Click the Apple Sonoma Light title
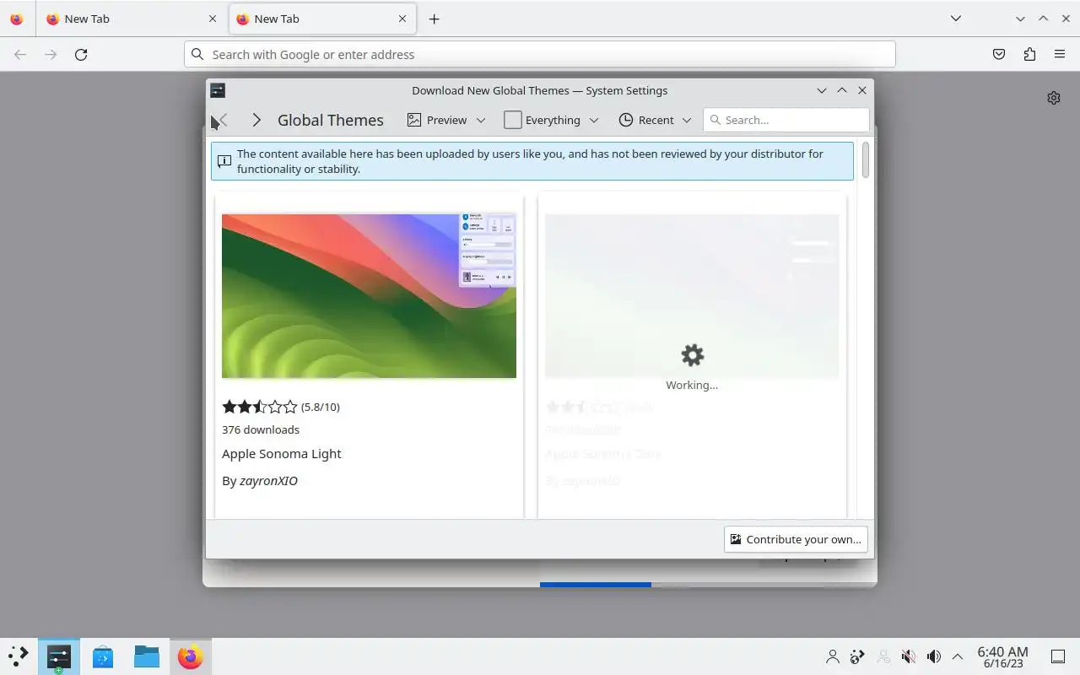 (282, 453)
